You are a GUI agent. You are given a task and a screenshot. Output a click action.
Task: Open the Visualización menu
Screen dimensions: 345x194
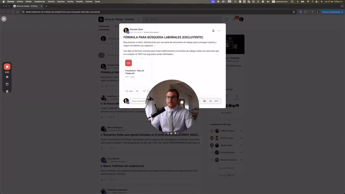click(x=40, y=2)
